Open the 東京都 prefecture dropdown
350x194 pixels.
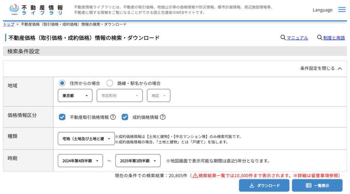[75, 96]
